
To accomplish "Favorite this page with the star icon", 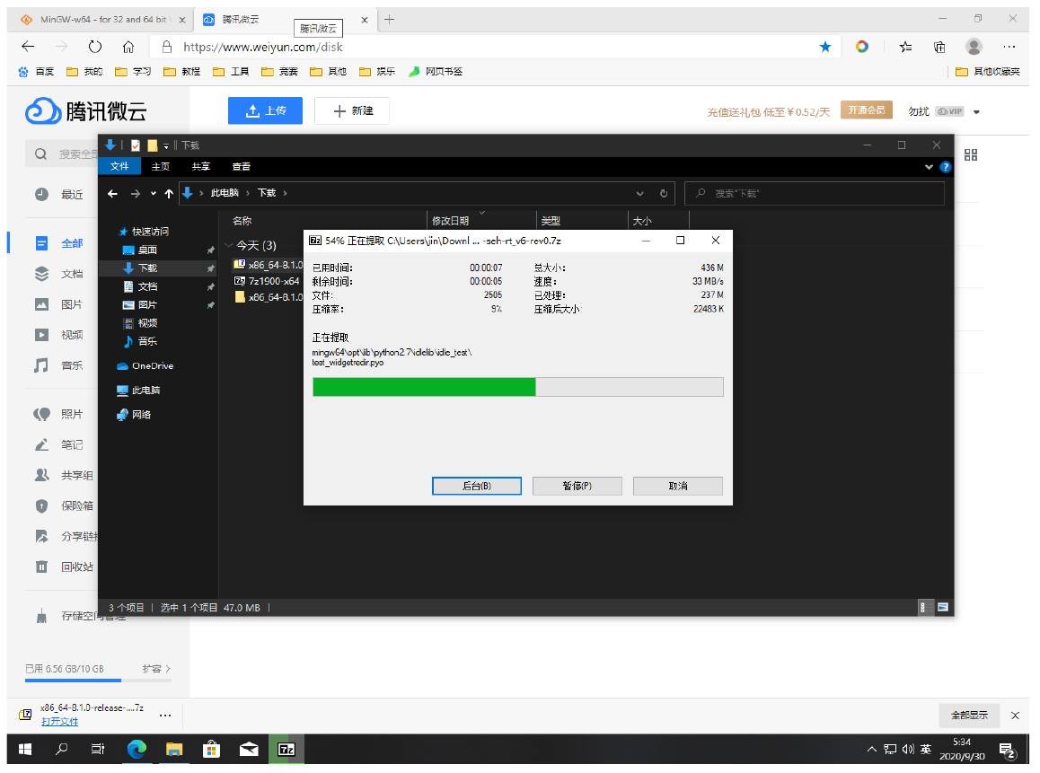I will (825, 47).
